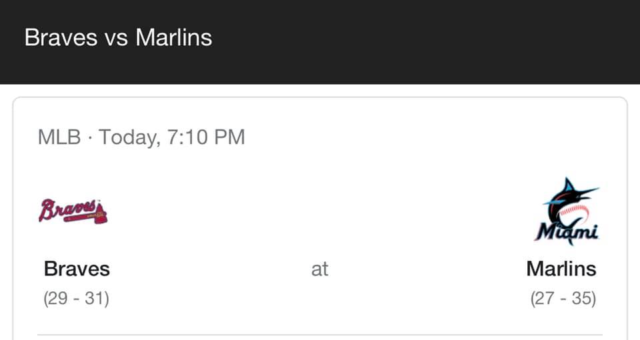Select the Braves record (29 - 31)
Screen dimensions: 640x340
point(76,299)
